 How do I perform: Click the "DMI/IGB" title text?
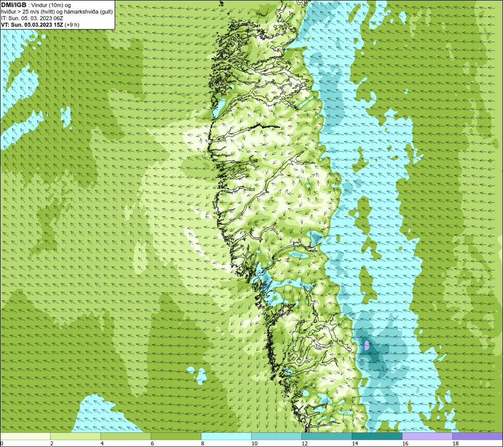(14, 5)
